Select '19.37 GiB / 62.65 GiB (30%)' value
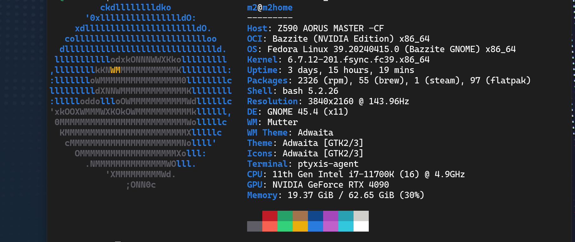This screenshot has height=242, width=575. 356,195
